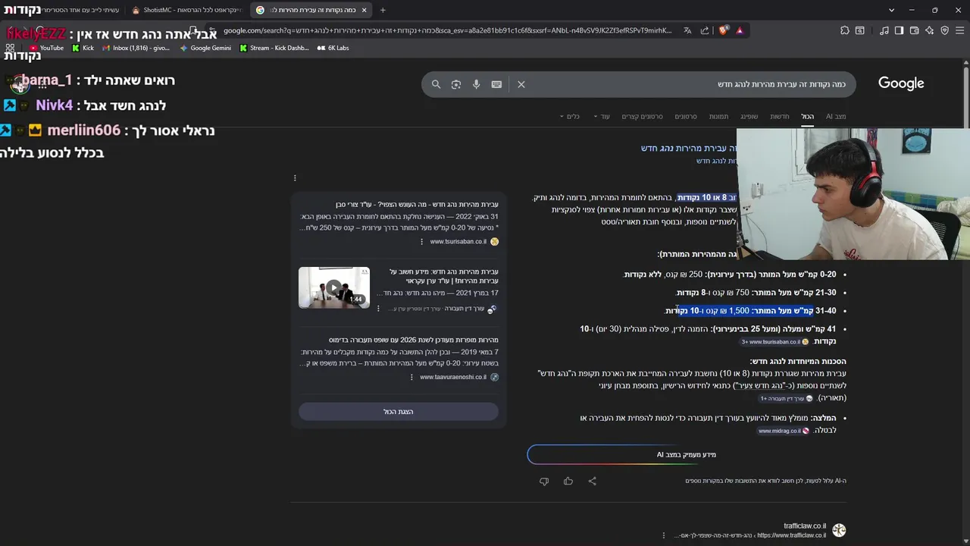The width and height of the screenshot is (970, 546).
Task: Open the Kick bookmark
Action: pyautogui.click(x=83, y=48)
